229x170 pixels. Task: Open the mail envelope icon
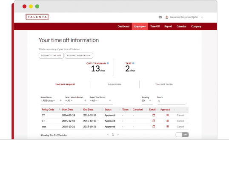tap(160, 17)
